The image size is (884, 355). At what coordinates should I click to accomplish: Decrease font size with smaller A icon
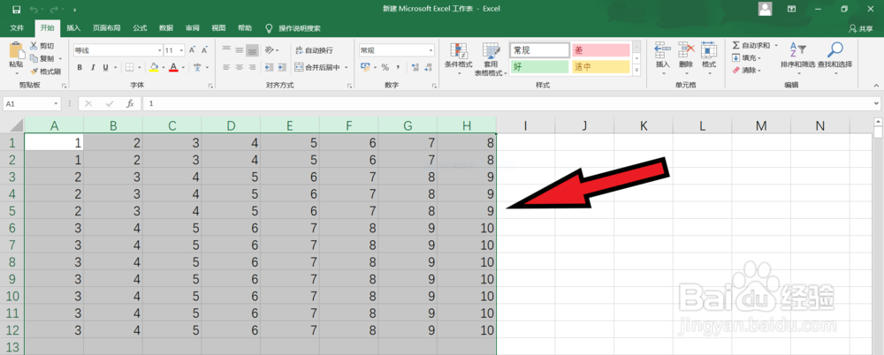click(x=203, y=50)
